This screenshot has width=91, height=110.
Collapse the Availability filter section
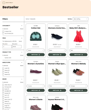22,26
